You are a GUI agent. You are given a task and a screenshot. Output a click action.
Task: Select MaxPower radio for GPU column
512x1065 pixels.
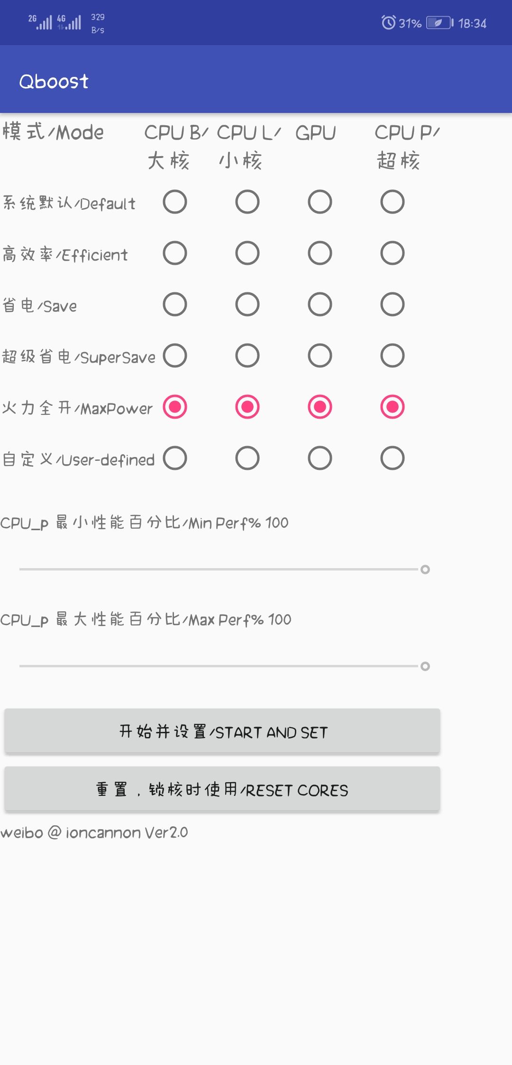pyautogui.click(x=320, y=407)
